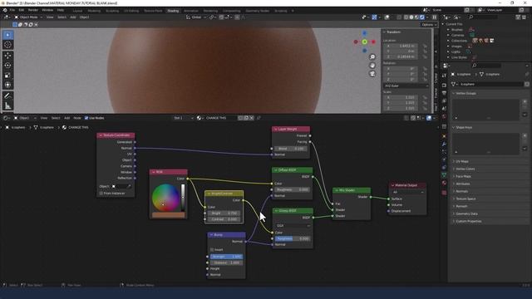
Task: Click the viewport zoom magnifier icon
Action: click(372, 57)
